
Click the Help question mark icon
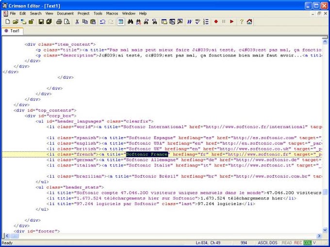coord(242,22)
